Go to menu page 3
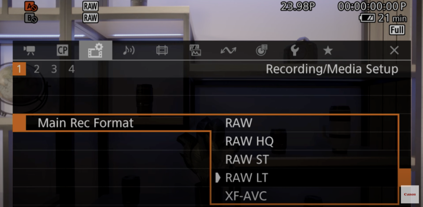This screenshot has height=207, width=423. point(54,69)
